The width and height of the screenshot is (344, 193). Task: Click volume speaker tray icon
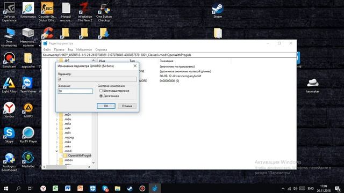click(295, 188)
